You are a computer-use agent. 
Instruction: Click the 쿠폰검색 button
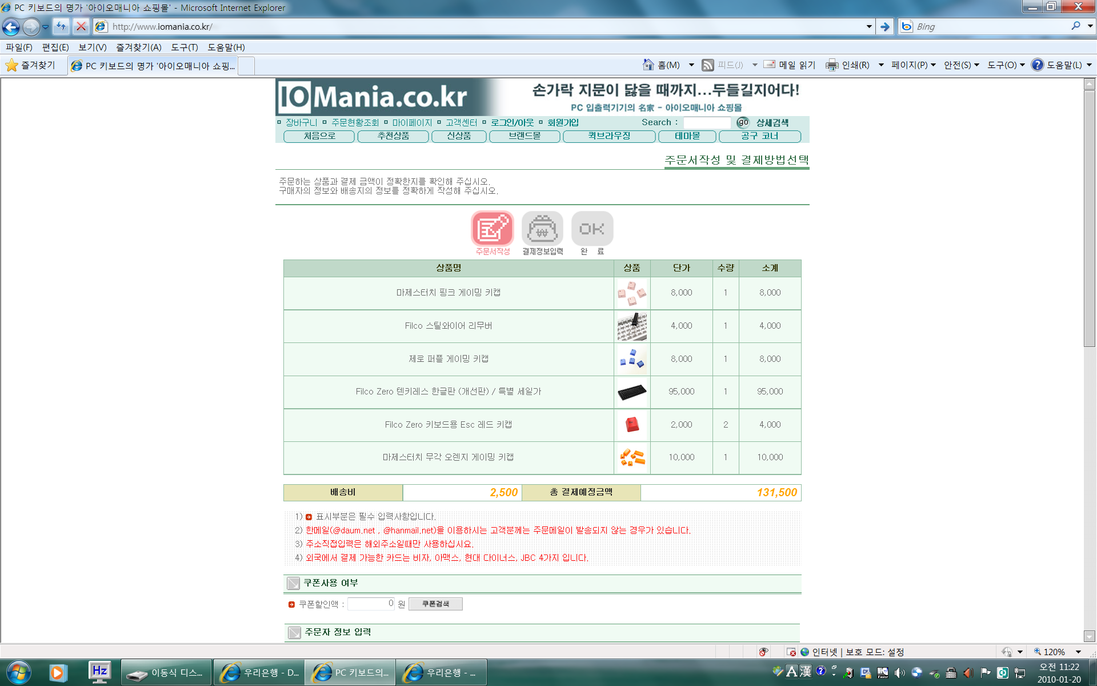coord(435,604)
